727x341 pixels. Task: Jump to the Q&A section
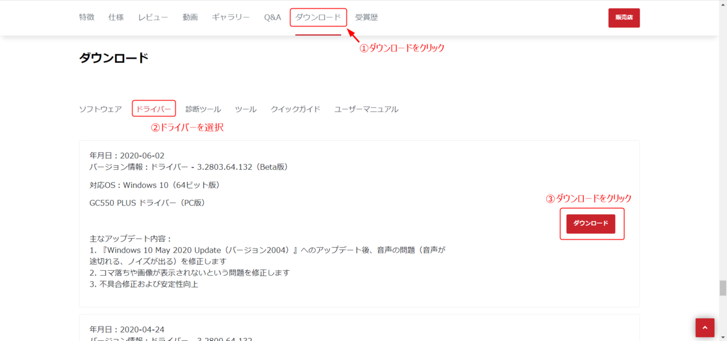click(273, 18)
